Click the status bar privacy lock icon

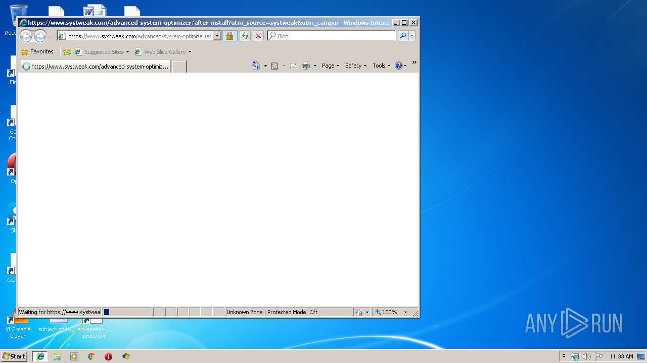[x=359, y=312]
